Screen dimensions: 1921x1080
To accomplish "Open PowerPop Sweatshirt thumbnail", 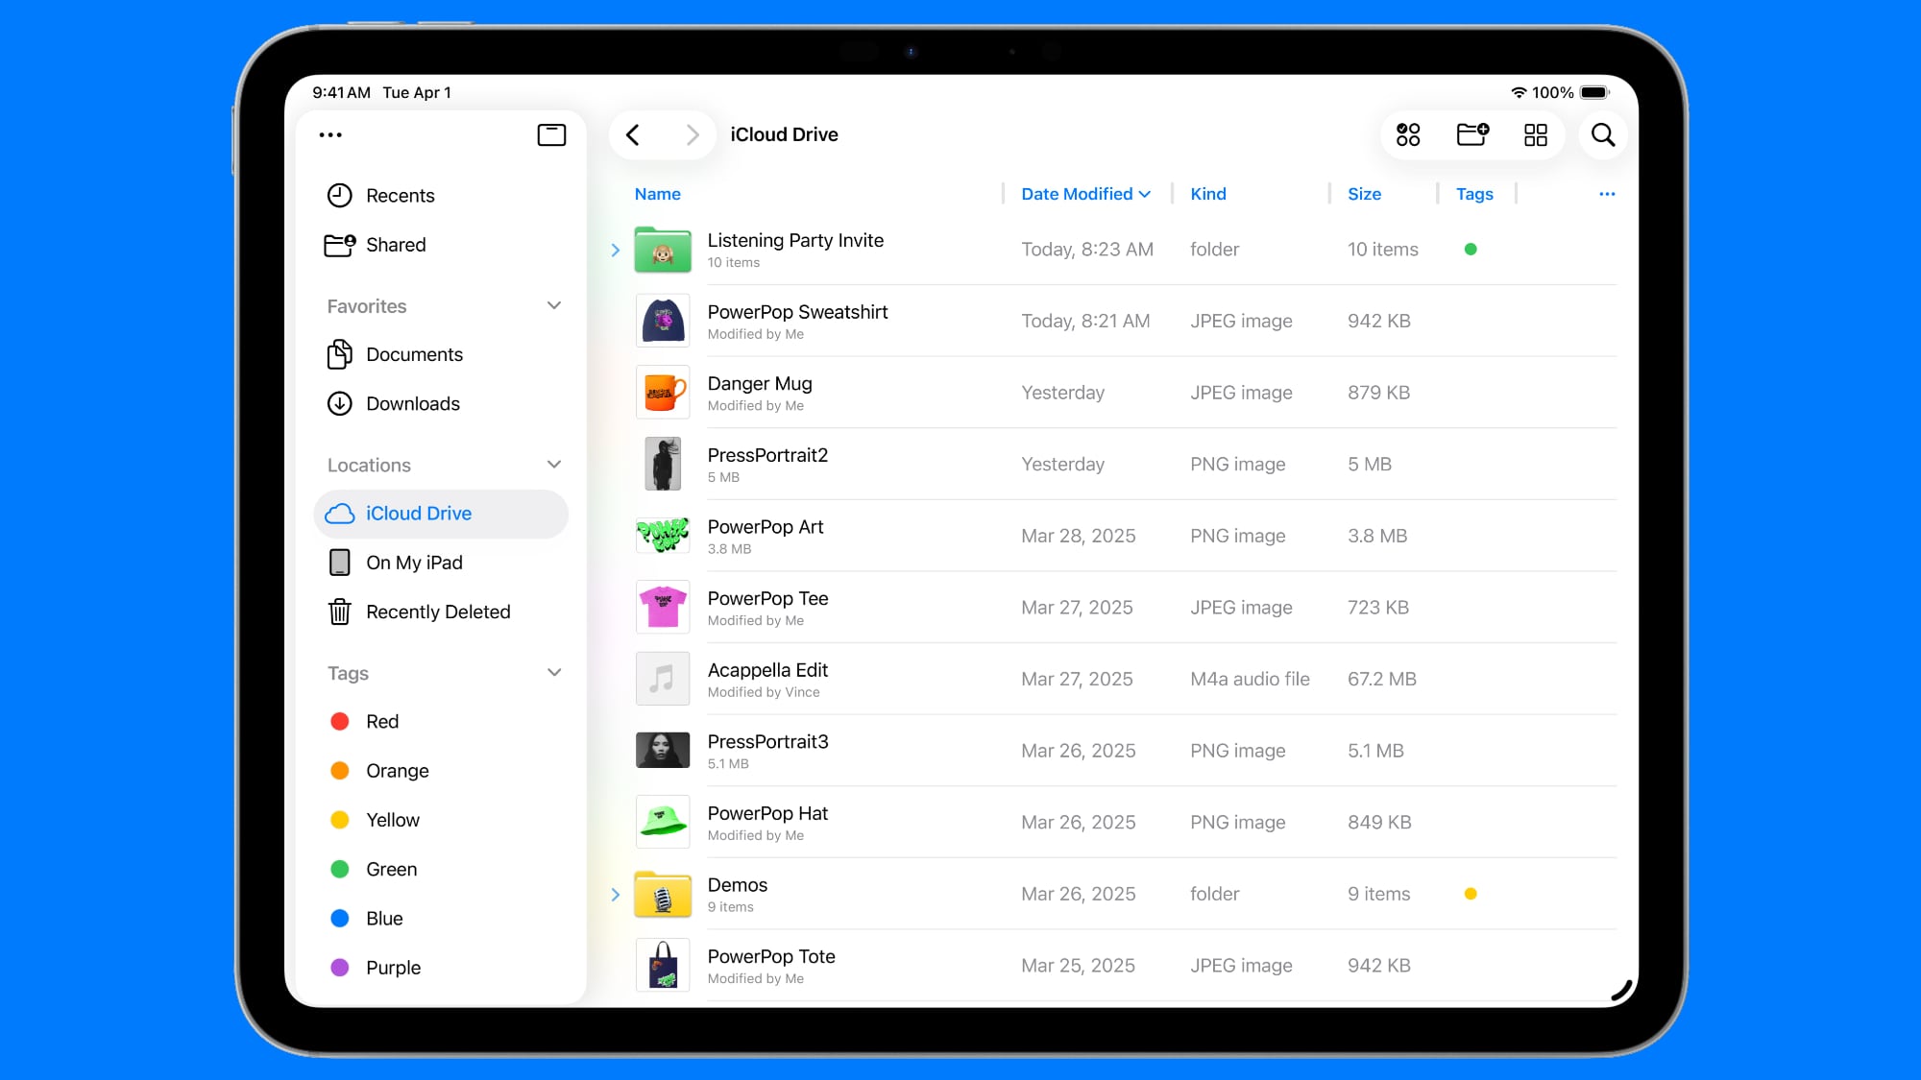I will click(x=663, y=321).
